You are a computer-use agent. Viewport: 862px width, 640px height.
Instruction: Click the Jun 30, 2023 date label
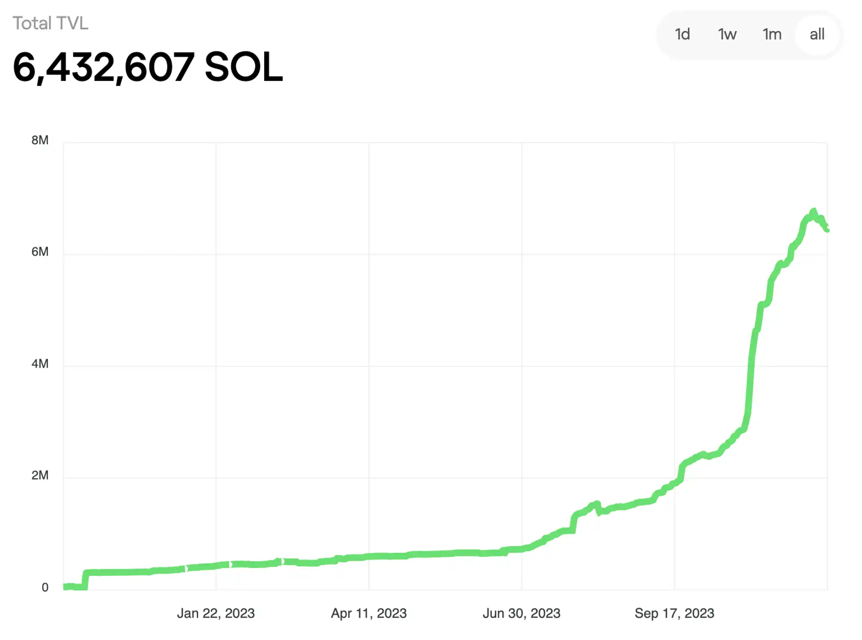[x=522, y=613]
